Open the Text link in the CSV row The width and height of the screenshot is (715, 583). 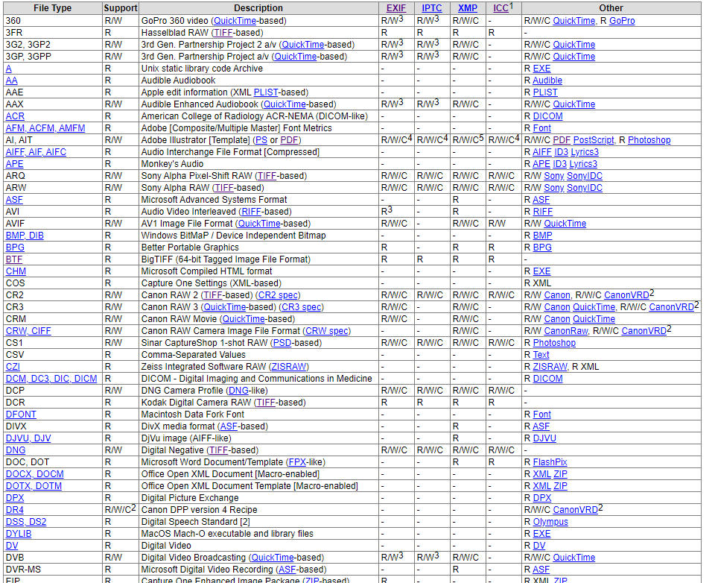pyautogui.click(x=541, y=355)
